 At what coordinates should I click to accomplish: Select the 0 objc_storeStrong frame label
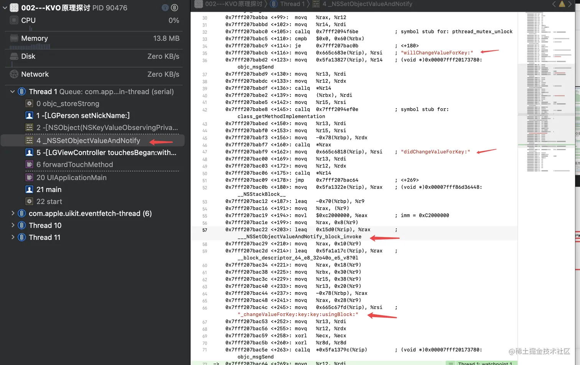click(x=68, y=104)
